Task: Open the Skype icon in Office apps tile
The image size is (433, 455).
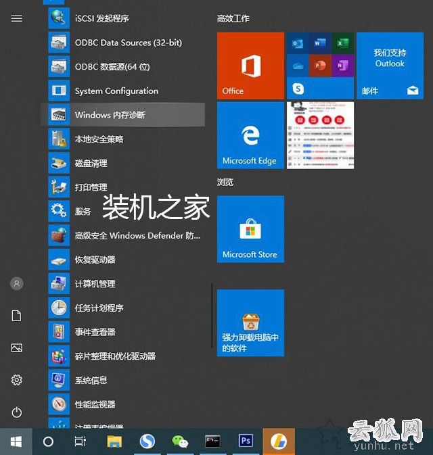Action: point(298,89)
